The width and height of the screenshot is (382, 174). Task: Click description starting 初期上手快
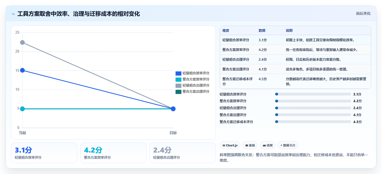(x=320, y=40)
